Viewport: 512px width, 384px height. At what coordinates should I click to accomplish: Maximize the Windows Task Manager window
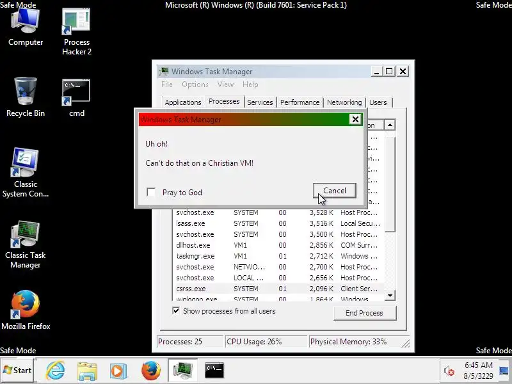pyautogui.click(x=389, y=72)
